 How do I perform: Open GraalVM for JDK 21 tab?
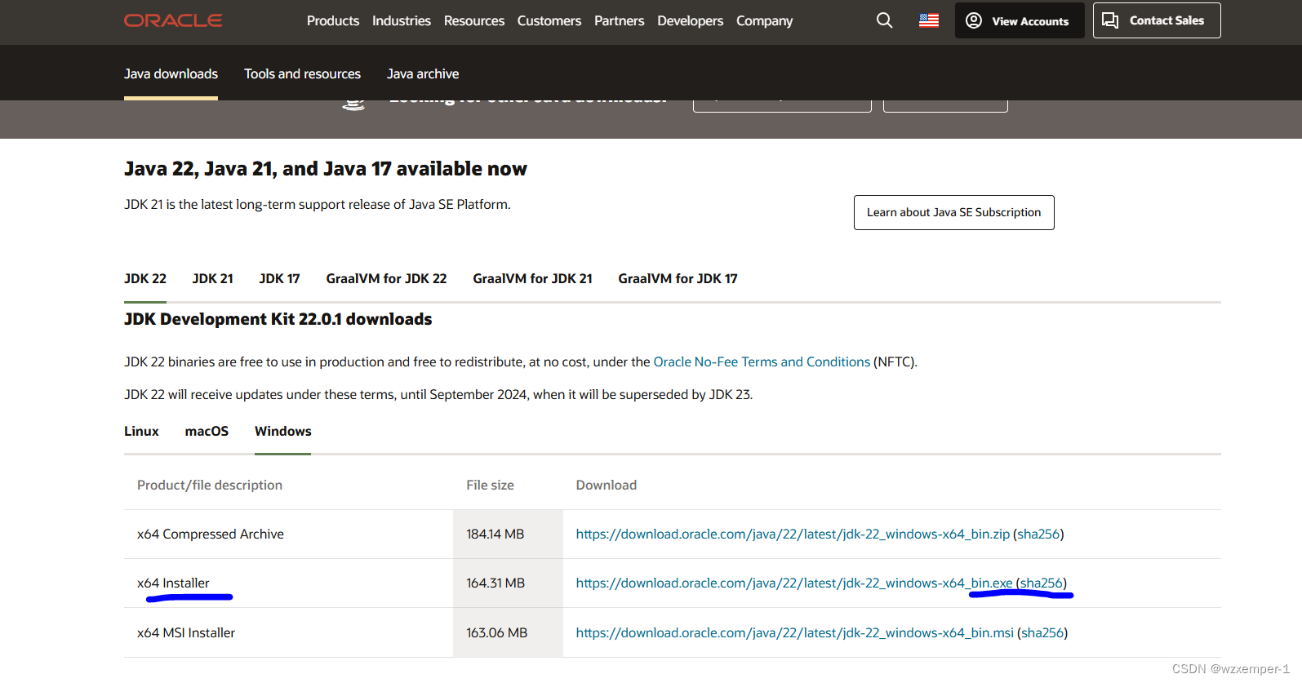coord(533,278)
